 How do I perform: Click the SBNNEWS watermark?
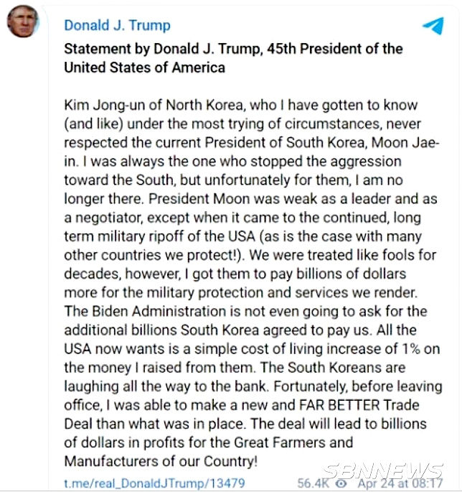383,471
